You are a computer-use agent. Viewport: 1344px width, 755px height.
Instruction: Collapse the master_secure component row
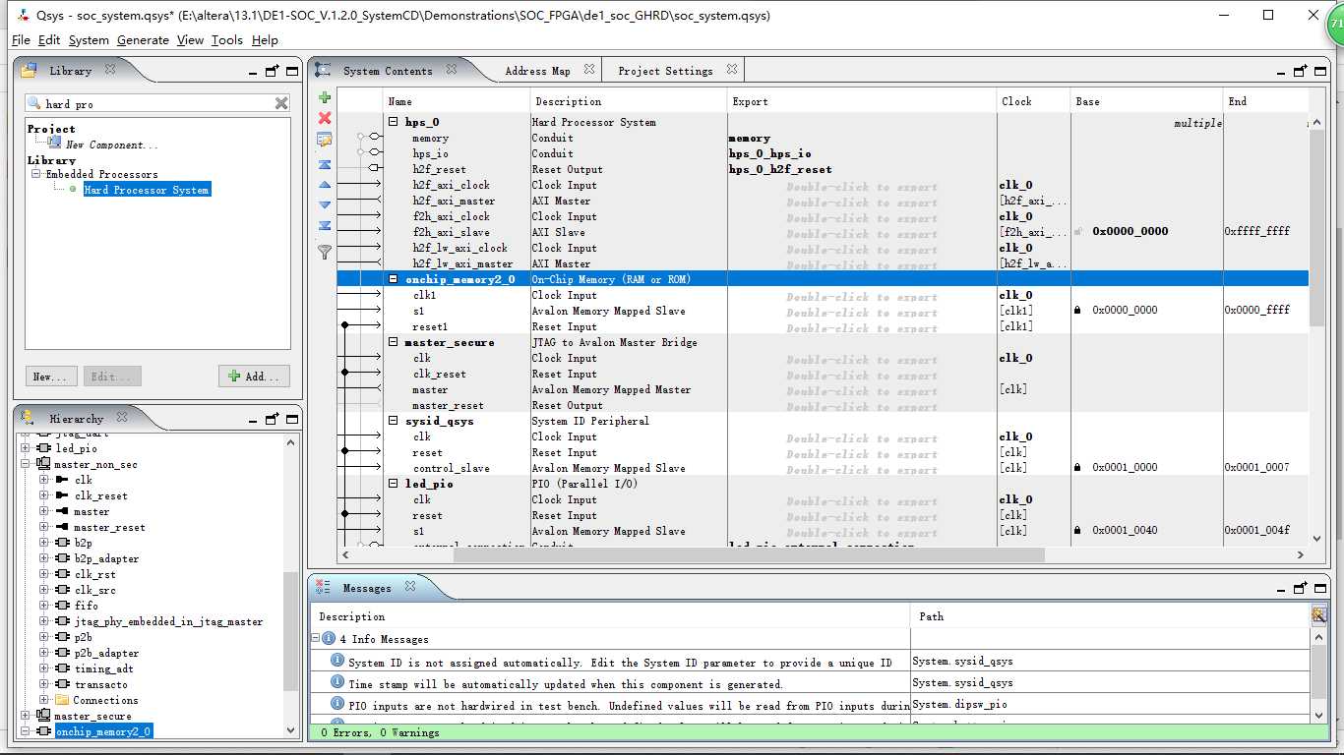tap(394, 342)
